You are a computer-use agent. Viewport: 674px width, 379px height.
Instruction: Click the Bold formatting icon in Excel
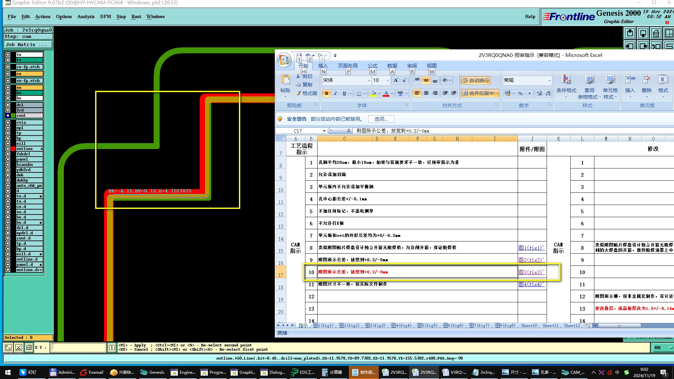[326, 93]
